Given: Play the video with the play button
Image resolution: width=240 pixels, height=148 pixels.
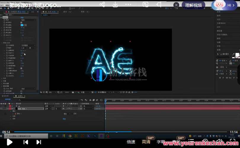Looking at the screenshot, I should click(x=9, y=142).
